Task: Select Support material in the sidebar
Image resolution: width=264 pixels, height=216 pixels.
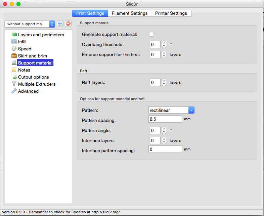Action: (x=35, y=63)
